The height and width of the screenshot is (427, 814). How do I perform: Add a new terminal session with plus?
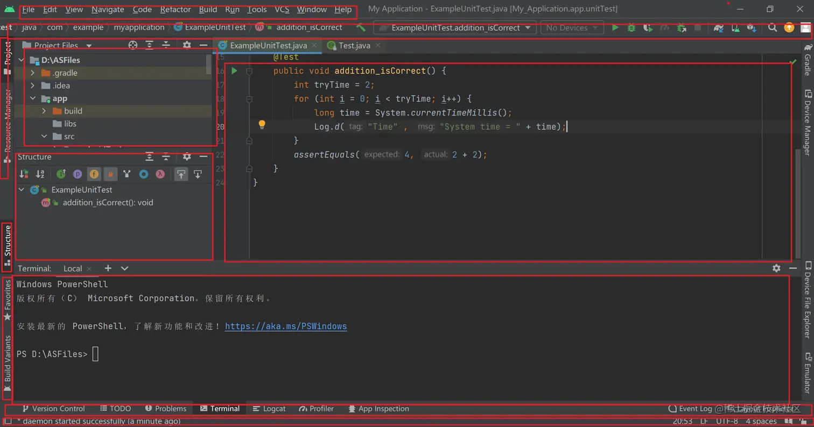pyautogui.click(x=108, y=268)
